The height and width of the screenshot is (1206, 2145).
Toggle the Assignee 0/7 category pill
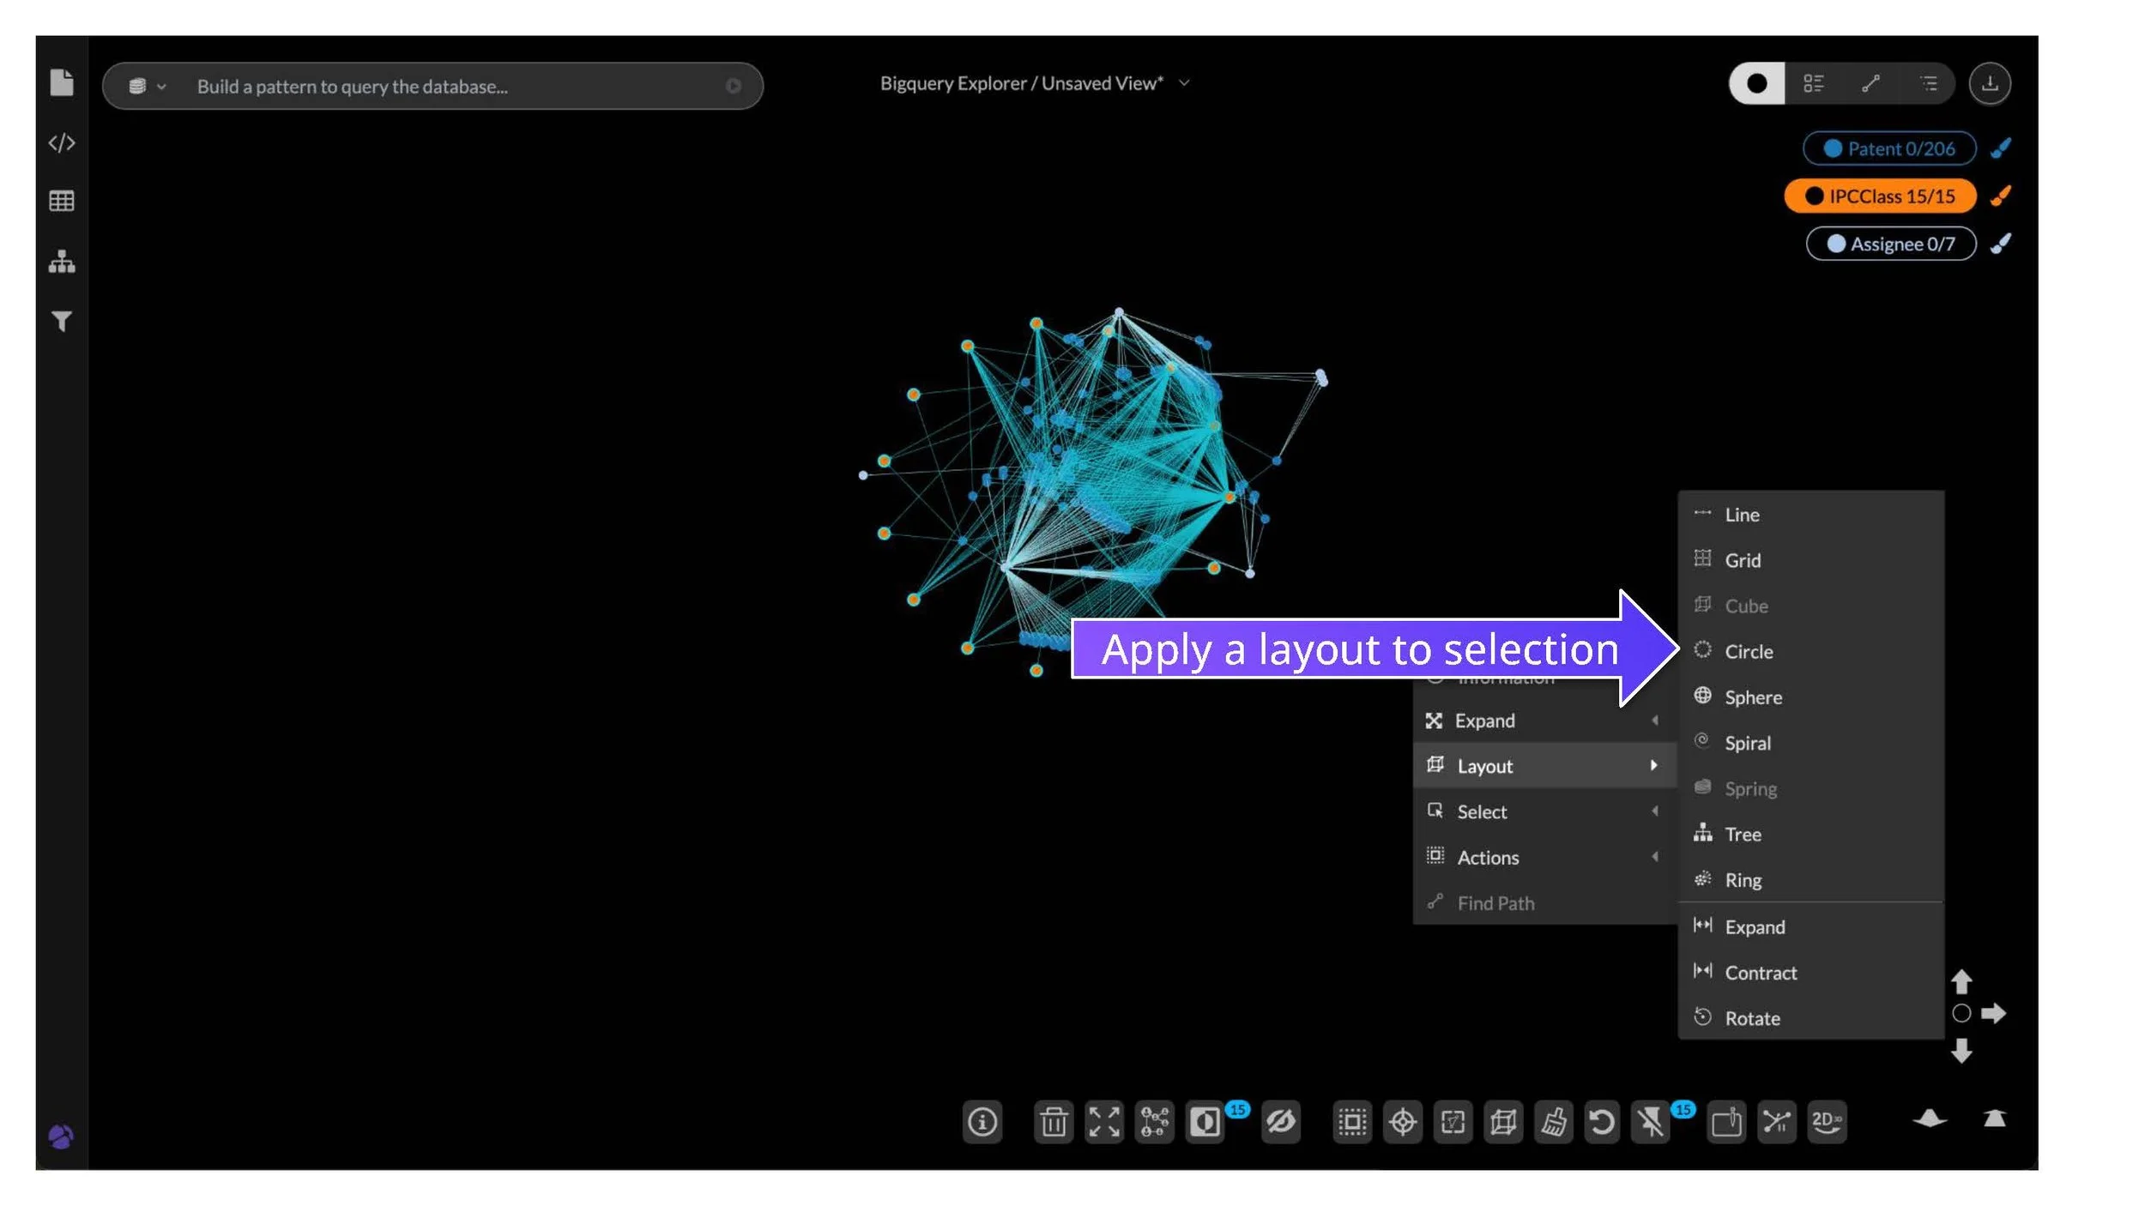pyautogui.click(x=1891, y=244)
